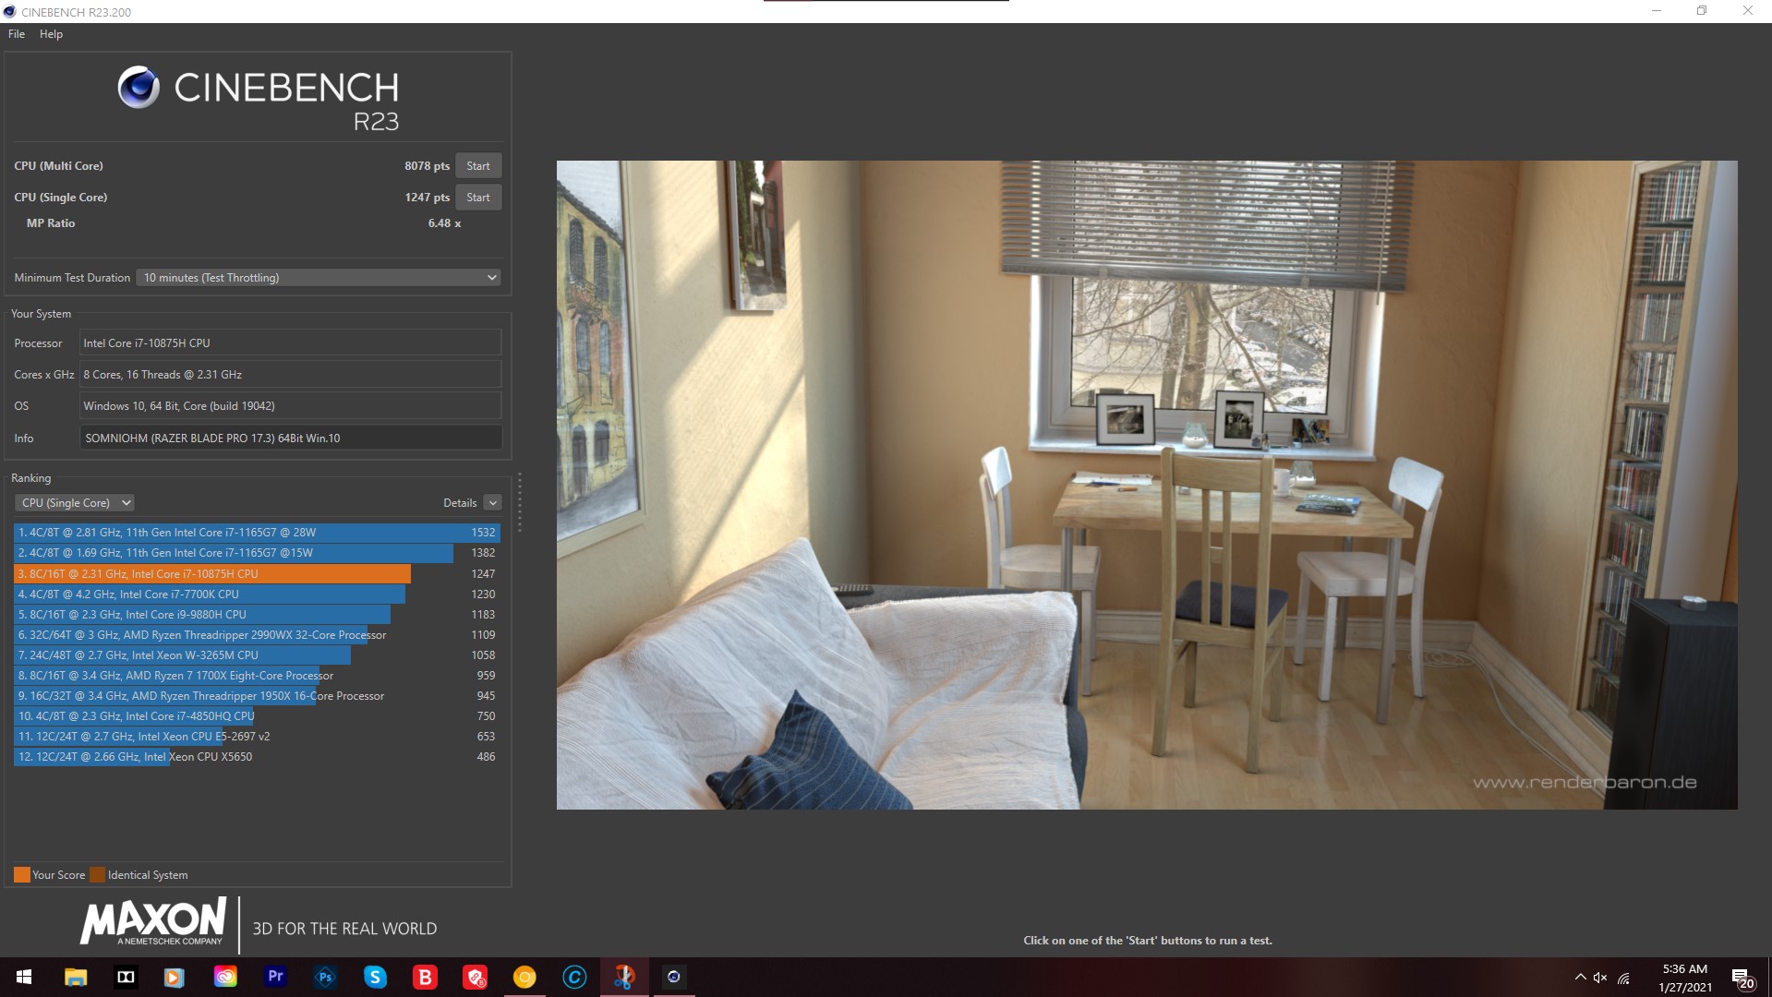The image size is (1772, 997).
Task: Launch Adobe Photoshop from the taskbar
Action: click(325, 977)
